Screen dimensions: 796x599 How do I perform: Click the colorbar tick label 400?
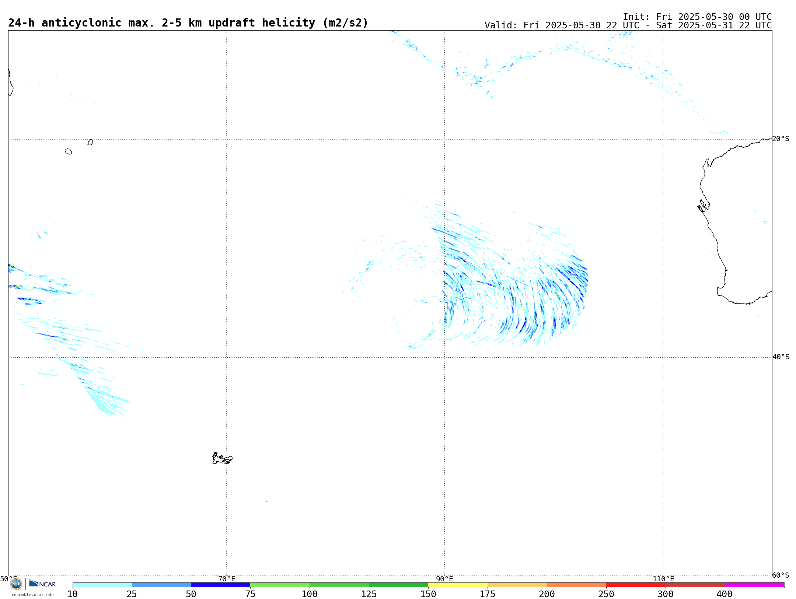[x=725, y=594]
